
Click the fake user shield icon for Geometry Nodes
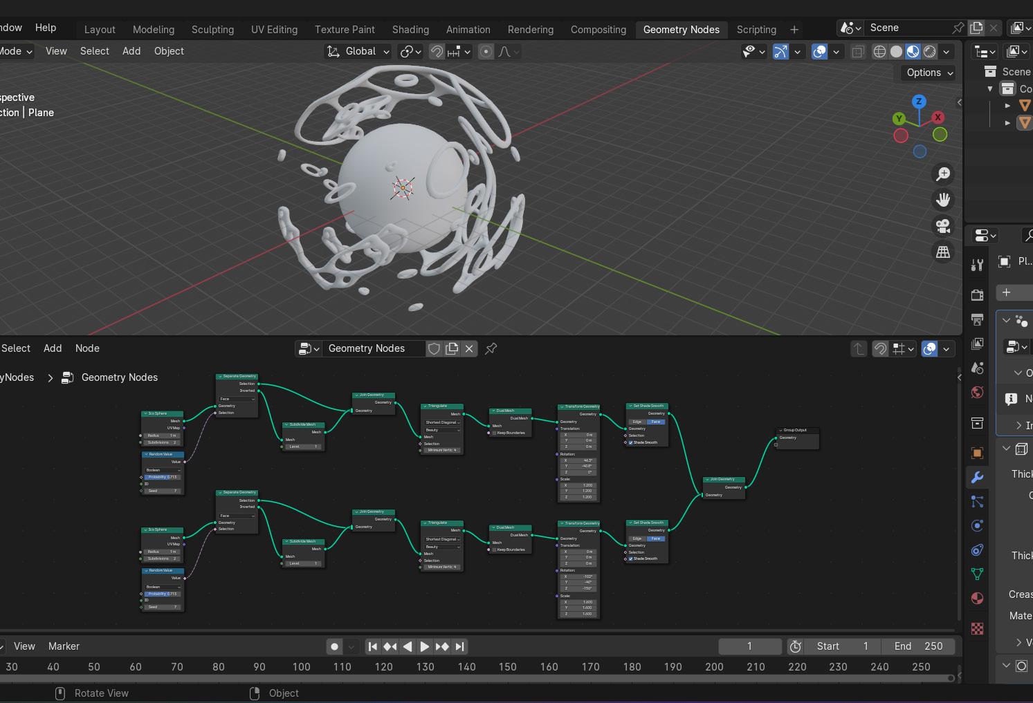434,348
